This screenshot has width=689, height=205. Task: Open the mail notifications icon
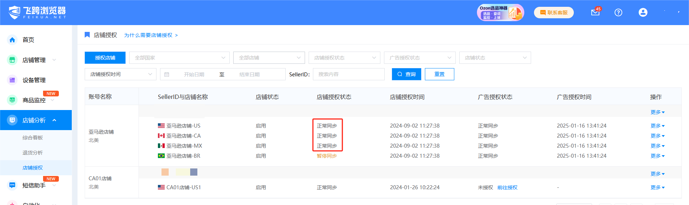595,13
